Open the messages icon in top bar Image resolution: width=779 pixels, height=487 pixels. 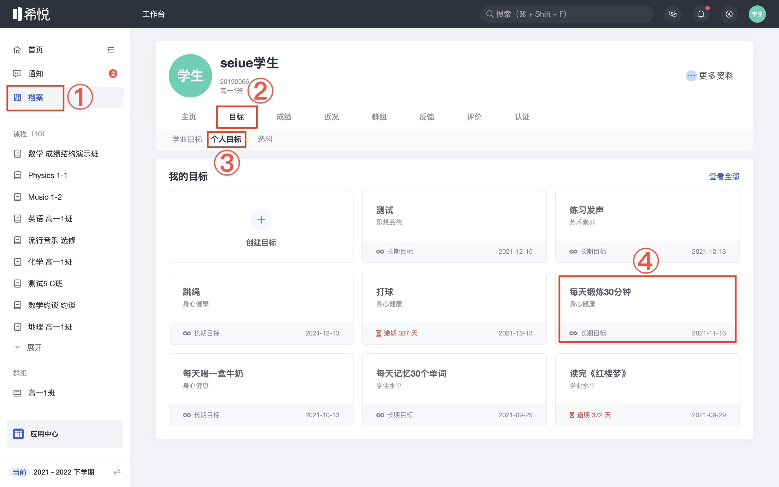673,14
